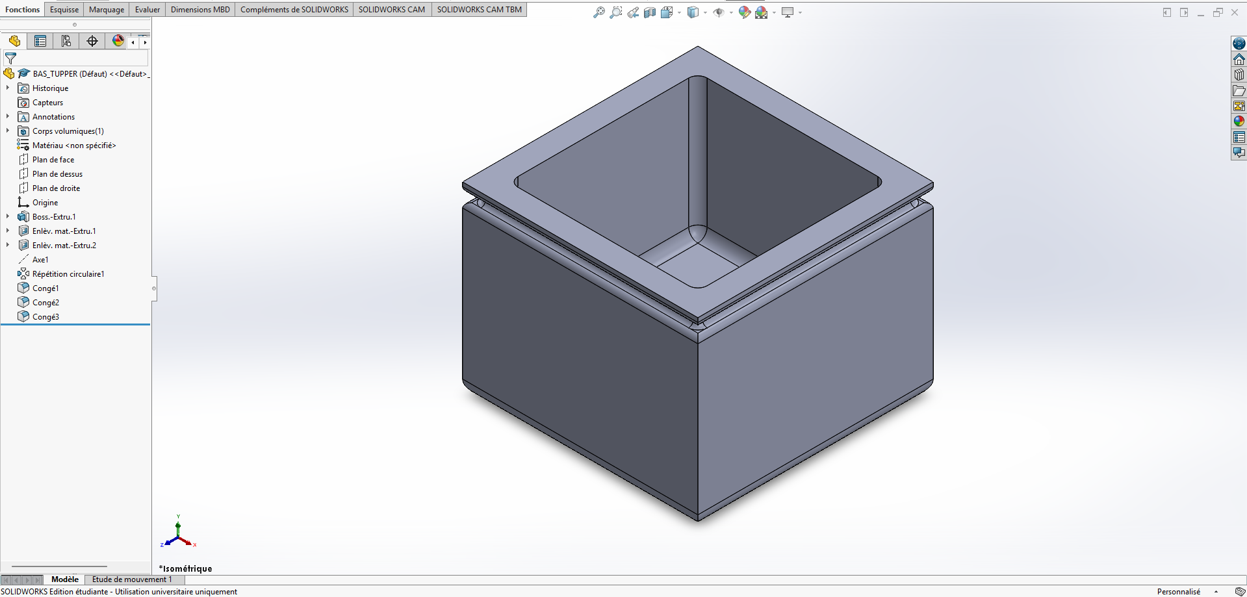Click the feature tree filter funnel icon
This screenshot has height=597, width=1247.
pyautogui.click(x=10, y=58)
